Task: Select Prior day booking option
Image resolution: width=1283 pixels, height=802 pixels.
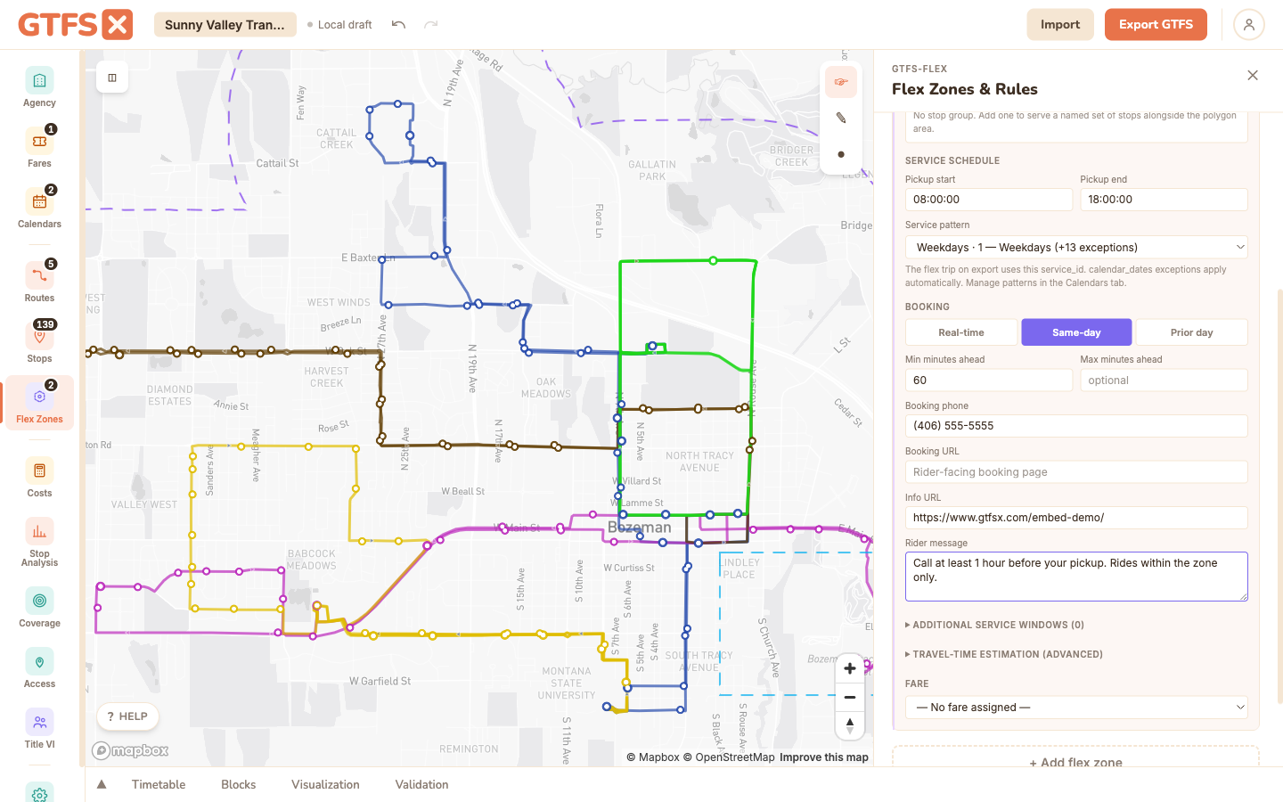Action: [1191, 332]
